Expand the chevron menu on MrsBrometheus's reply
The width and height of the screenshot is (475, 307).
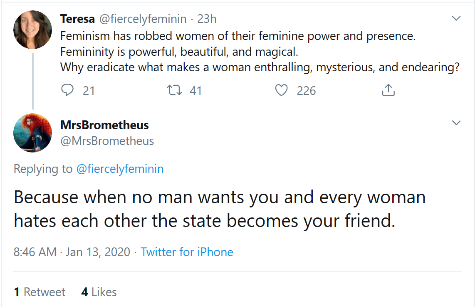(x=456, y=123)
